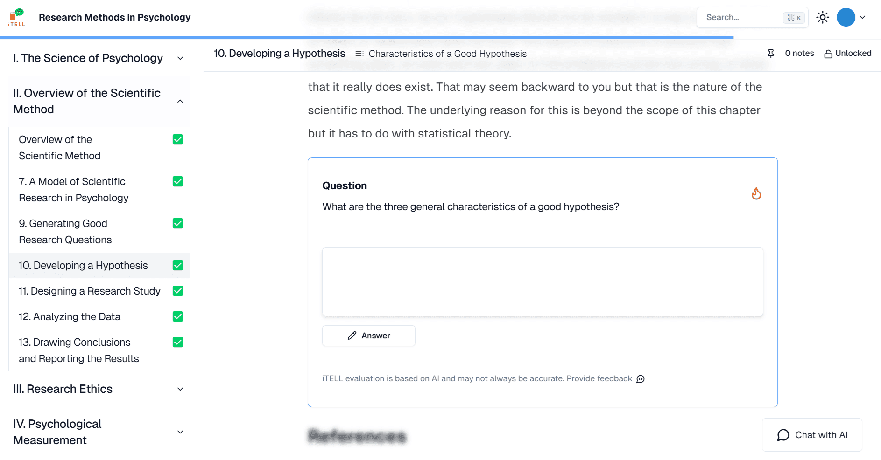This screenshot has height=460, width=881.
Task: Expand the Research Ethics section
Action: coord(180,389)
